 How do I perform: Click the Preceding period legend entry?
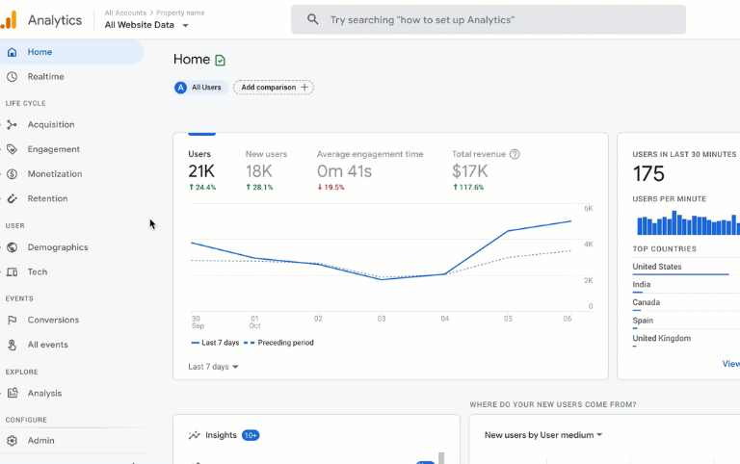click(x=278, y=343)
